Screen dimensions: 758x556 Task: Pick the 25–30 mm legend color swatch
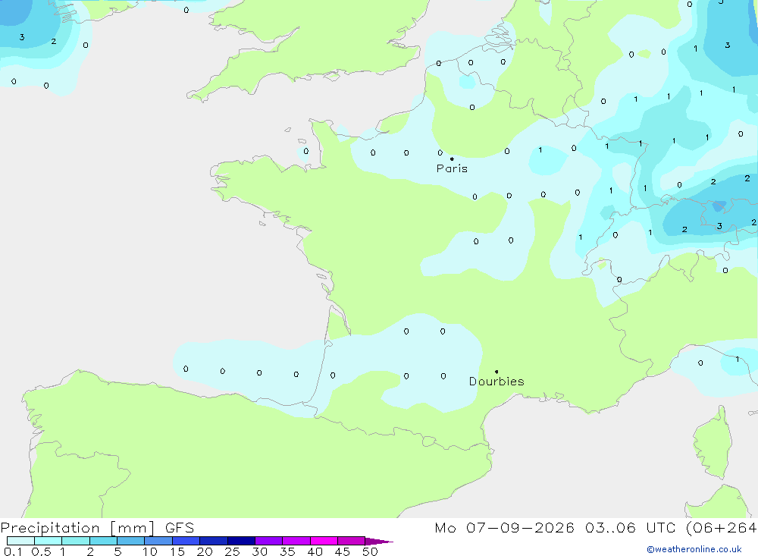click(241, 541)
